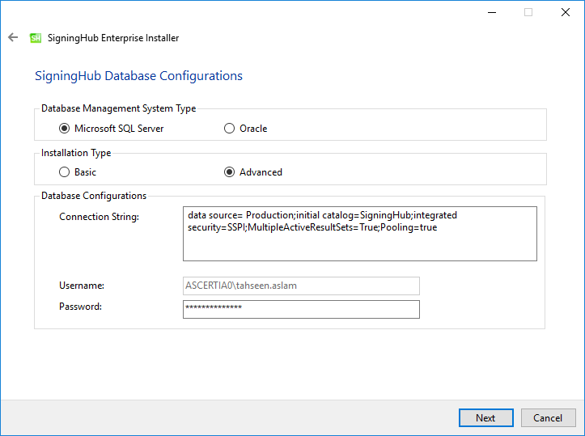This screenshot has width=585, height=436.
Task: Close the installer window
Action: tap(566, 12)
